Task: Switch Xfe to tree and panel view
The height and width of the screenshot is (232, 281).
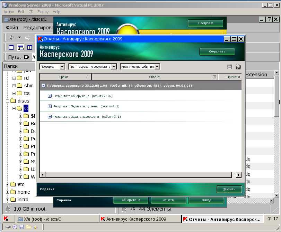Action: tap(20, 48)
